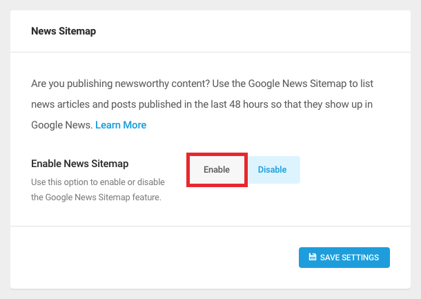Open the Learn More link

pyautogui.click(x=121, y=125)
